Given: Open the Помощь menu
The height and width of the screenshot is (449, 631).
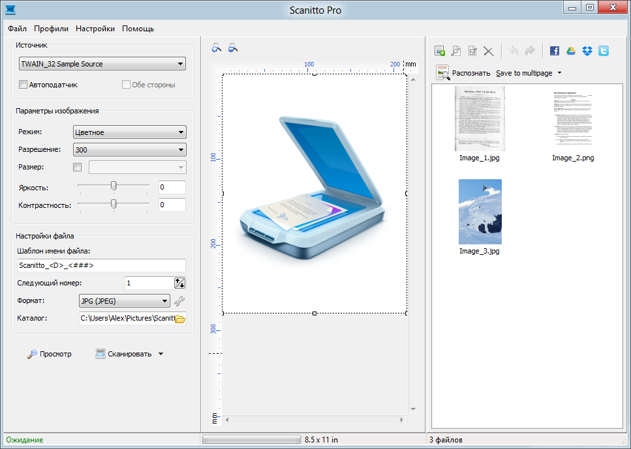Looking at the screenshot, I should click(138, 29).
